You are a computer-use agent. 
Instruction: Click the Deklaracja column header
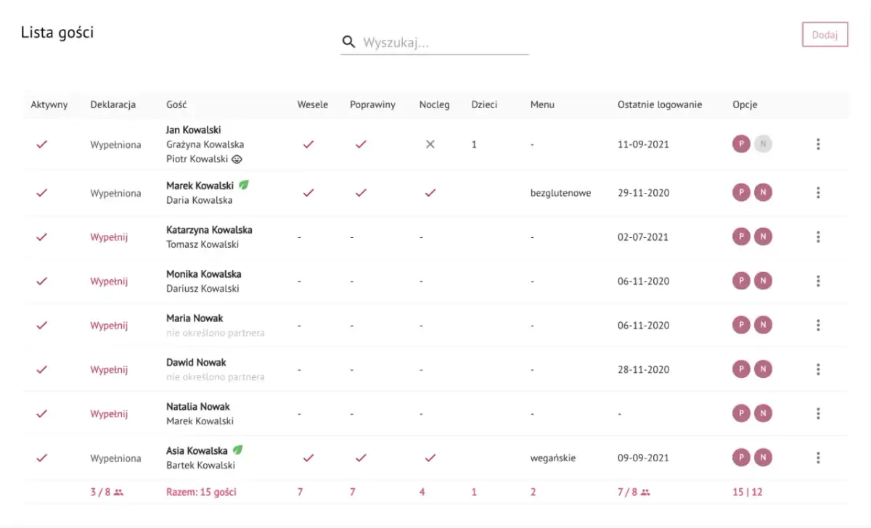point(113,104)
